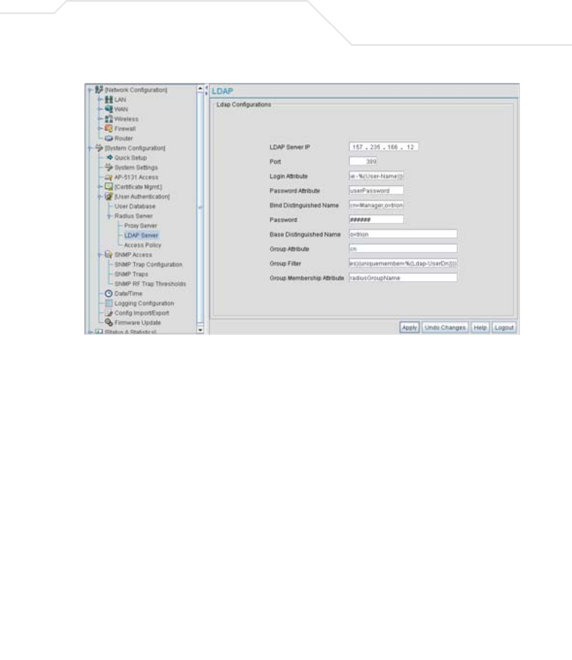The image size is (572, 660).
Task: Click the System Settings icon
Action: pyautogui.click(x=109, y=167)
